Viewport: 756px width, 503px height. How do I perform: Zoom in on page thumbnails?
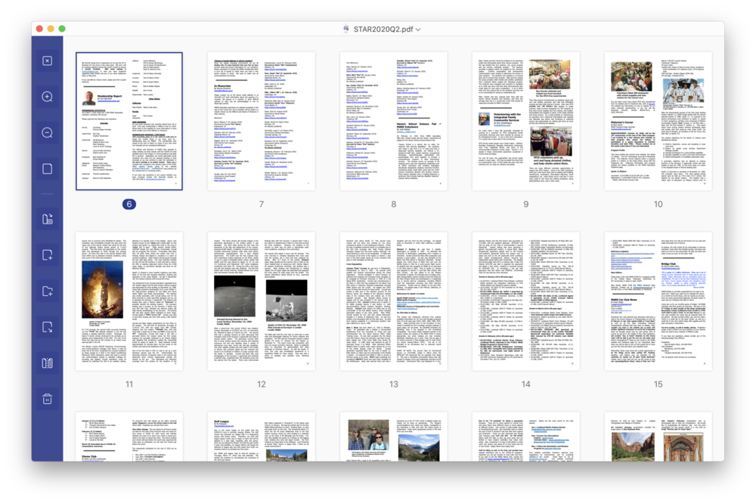coord(47,97)
